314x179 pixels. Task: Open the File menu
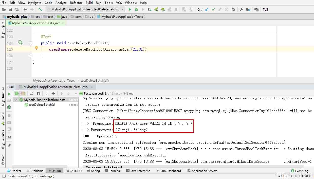coord(4,3)
